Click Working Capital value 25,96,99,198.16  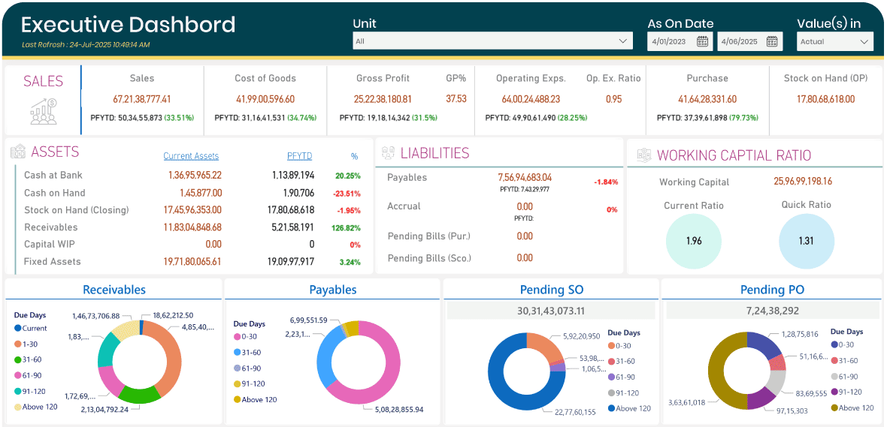click(803, 182)
